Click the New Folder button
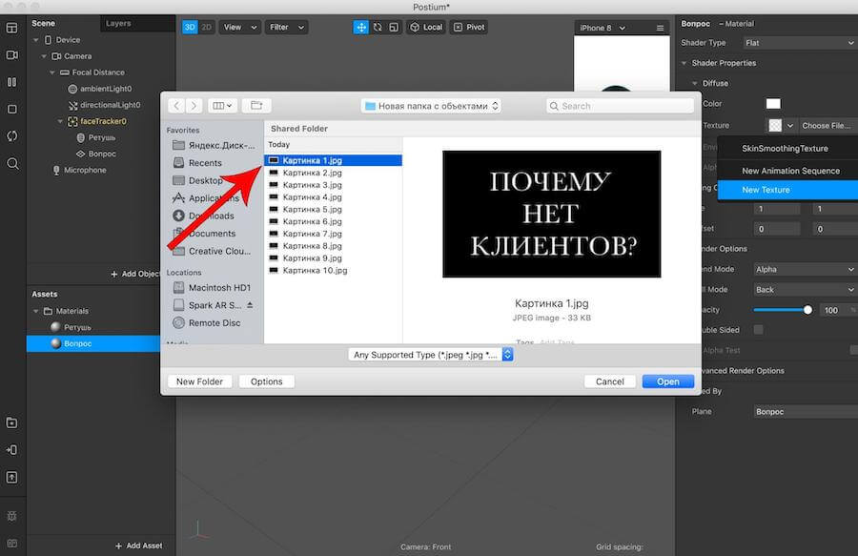The height and width of the screenshot is (556, 858). (x=199, y=381)
